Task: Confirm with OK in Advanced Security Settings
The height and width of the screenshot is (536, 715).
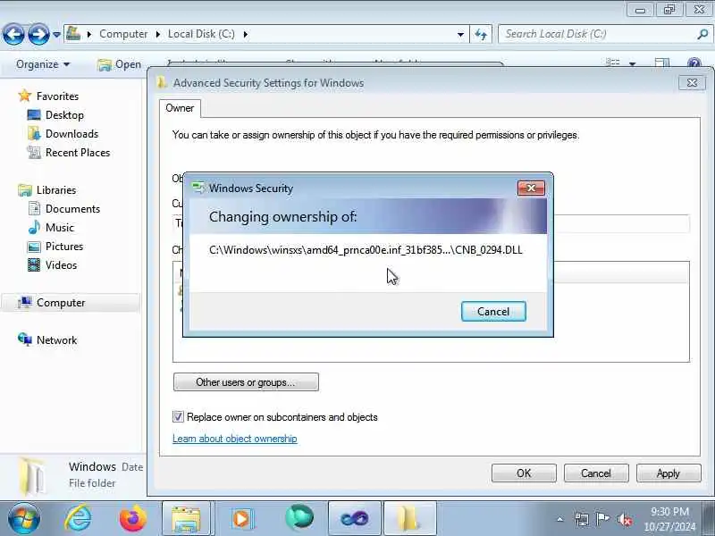Action: (x=524, y=473)
